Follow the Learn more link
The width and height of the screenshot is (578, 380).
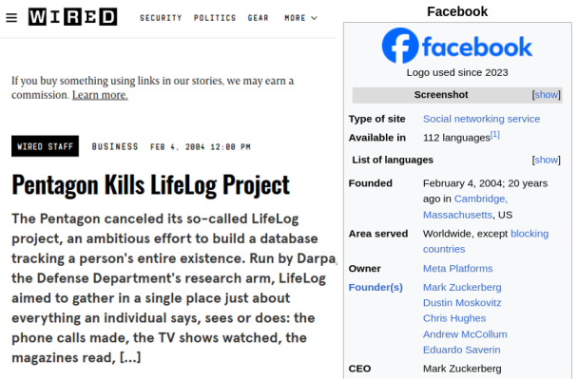100,95
